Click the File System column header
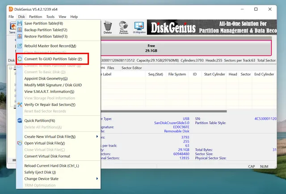 click(177, 74)
